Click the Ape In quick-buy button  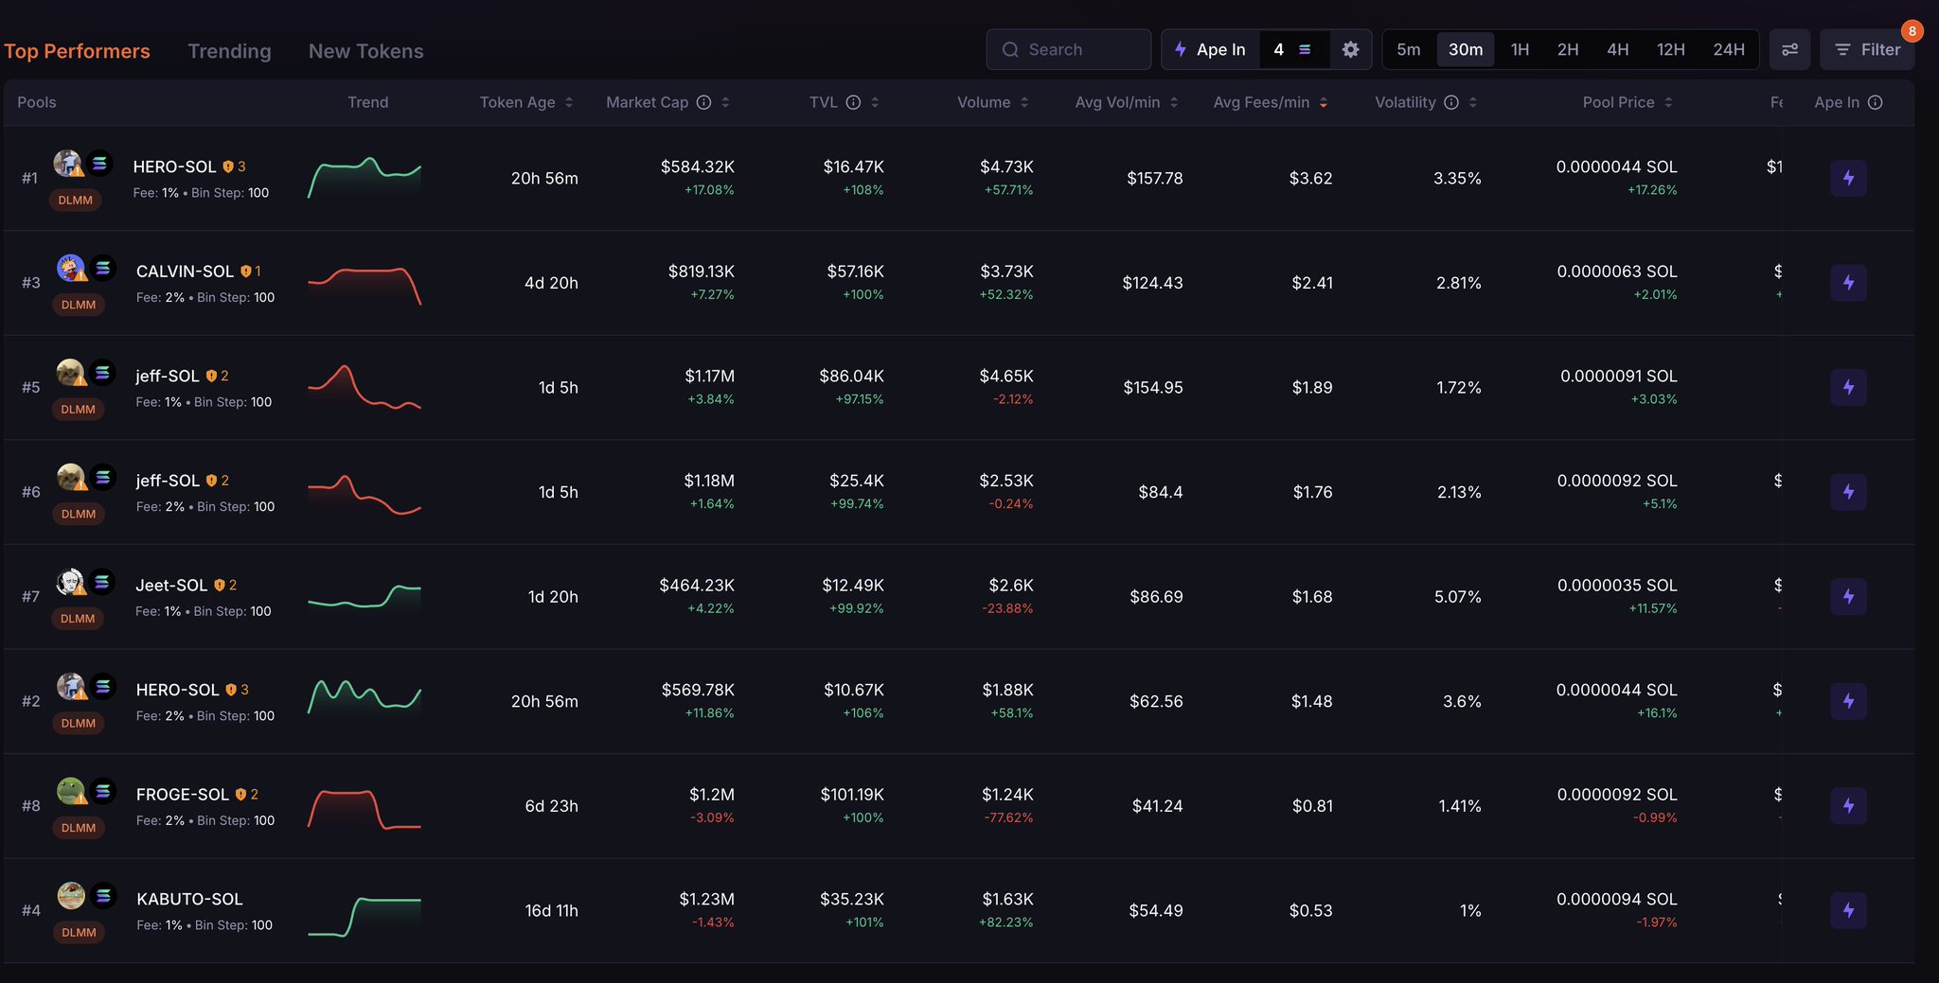(x=1211, y=49)
